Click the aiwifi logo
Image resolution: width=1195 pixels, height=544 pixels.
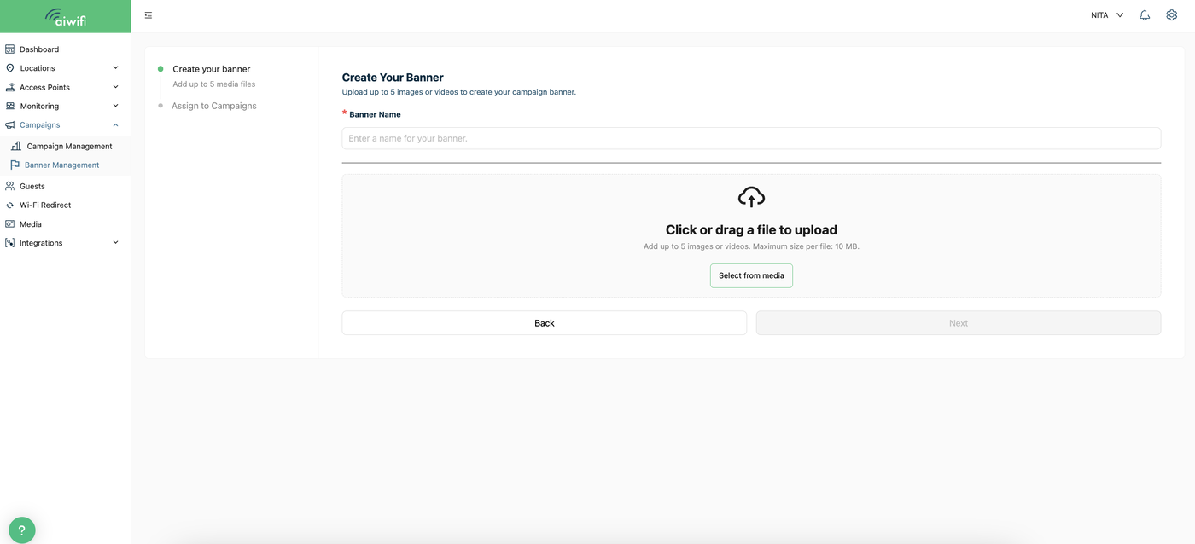click(66, 16)
